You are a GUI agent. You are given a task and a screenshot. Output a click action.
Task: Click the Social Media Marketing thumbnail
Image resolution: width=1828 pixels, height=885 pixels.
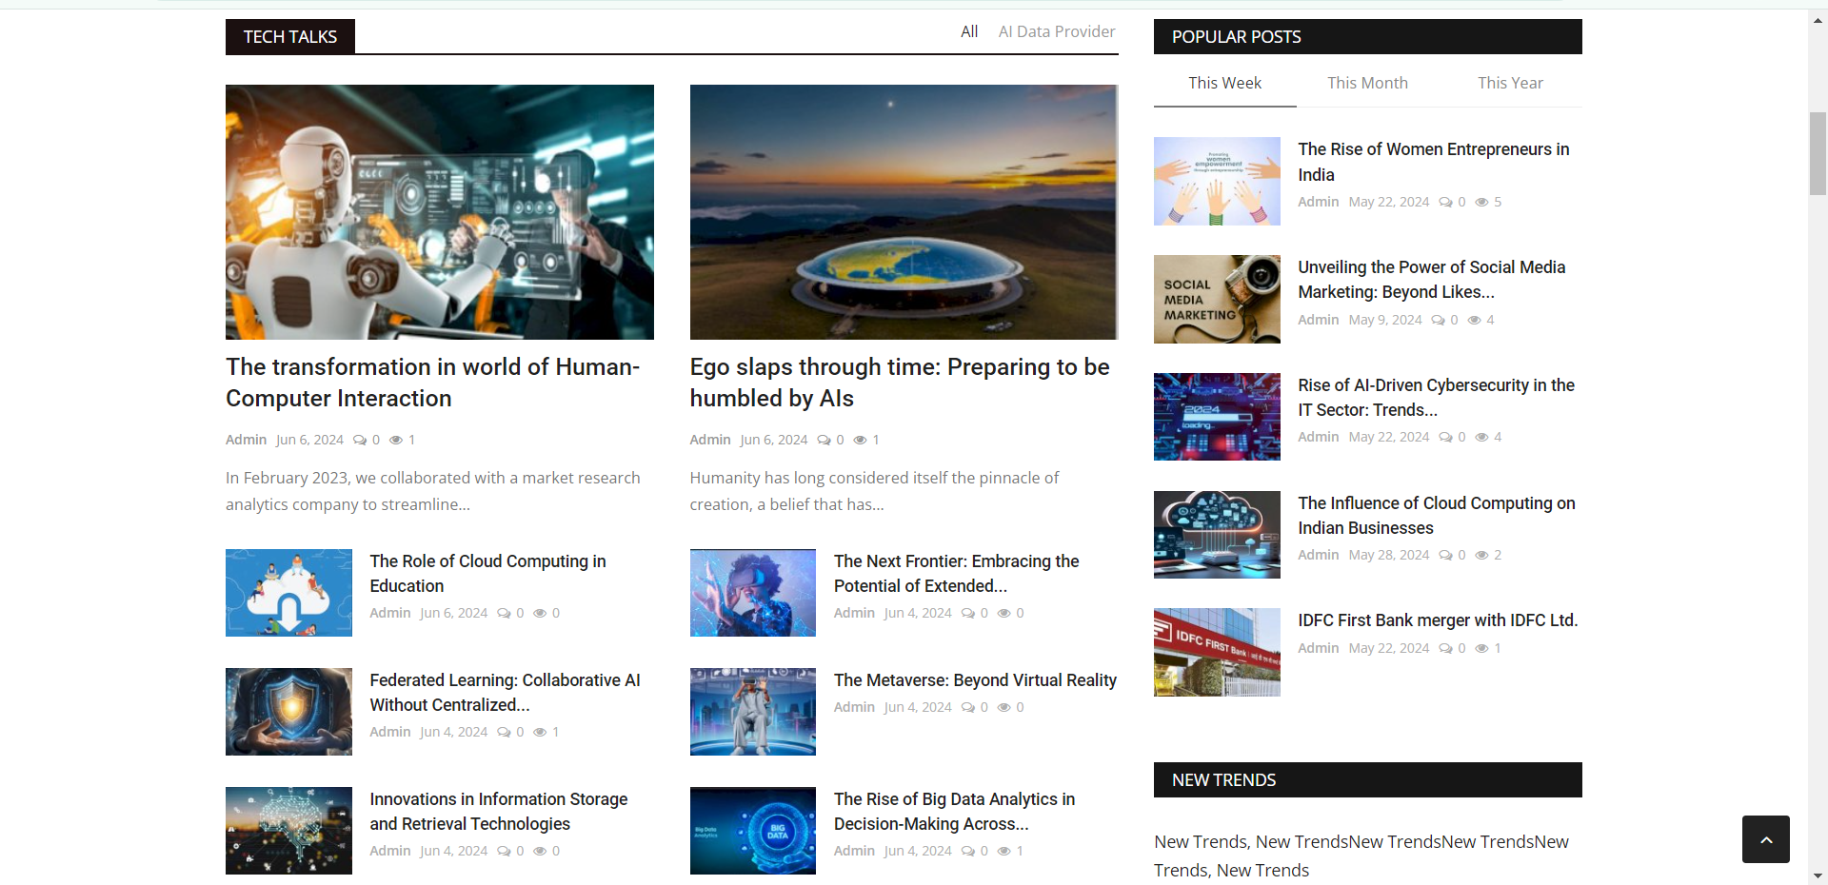pyautogui.click(x=1217, y=299)
